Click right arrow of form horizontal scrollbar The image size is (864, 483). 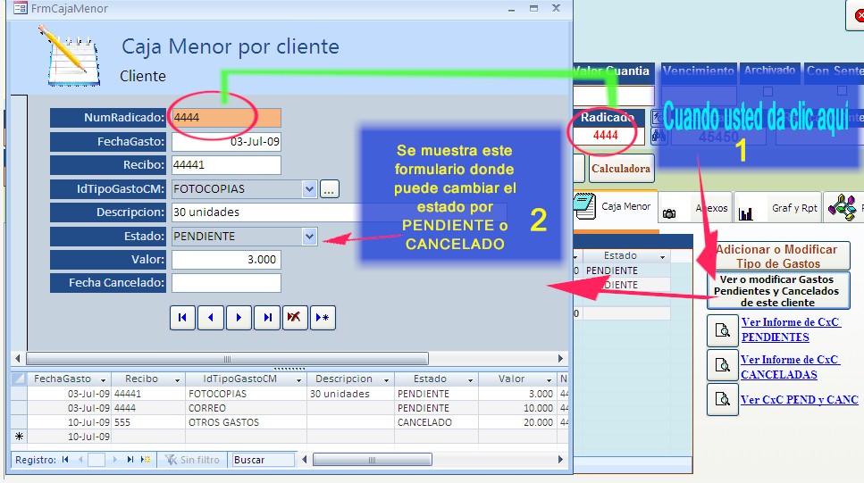pyautogui.click(x=560, y=359)
